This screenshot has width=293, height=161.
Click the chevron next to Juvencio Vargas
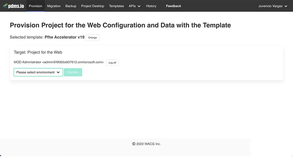click(x=286, y=6)
